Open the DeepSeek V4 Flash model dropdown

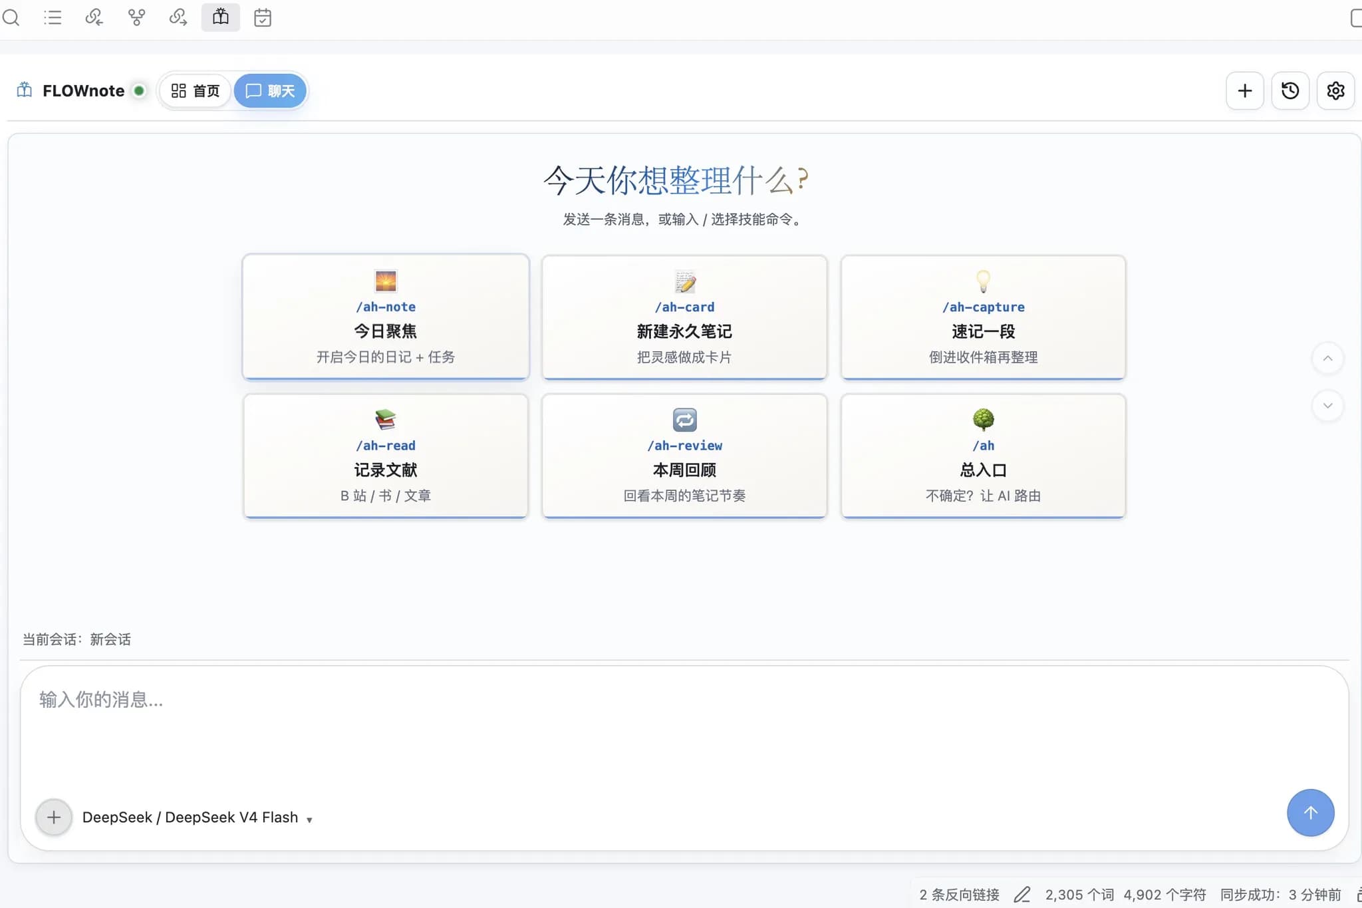pyautogui.click(x=198, y=818)
